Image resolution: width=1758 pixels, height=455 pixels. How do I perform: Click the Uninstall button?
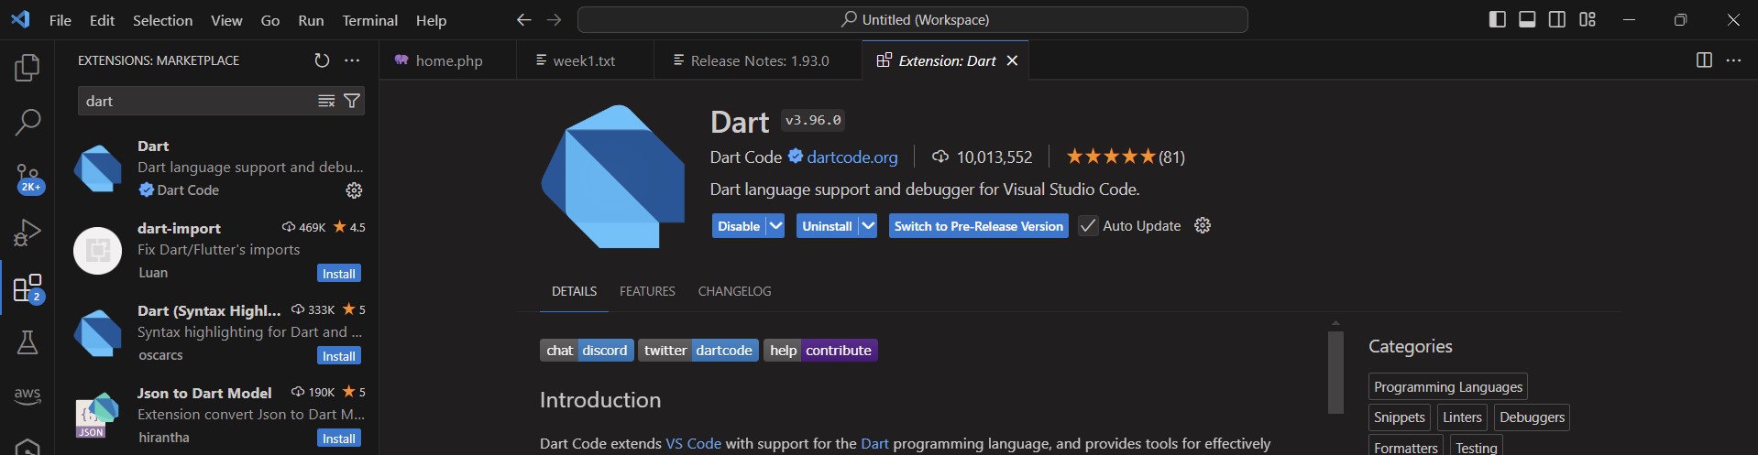(x=827, y=226)
